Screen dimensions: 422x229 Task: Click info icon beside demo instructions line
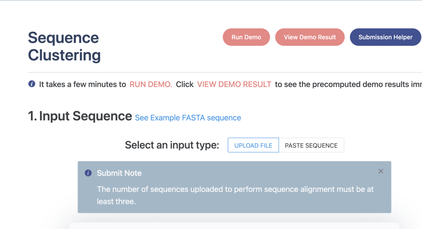pyautogui.click(x=32, y=84)
